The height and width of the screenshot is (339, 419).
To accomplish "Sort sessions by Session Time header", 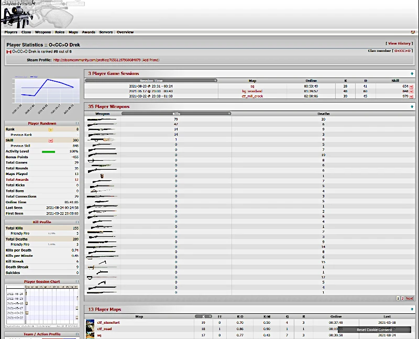I will [x=151, y=81].
